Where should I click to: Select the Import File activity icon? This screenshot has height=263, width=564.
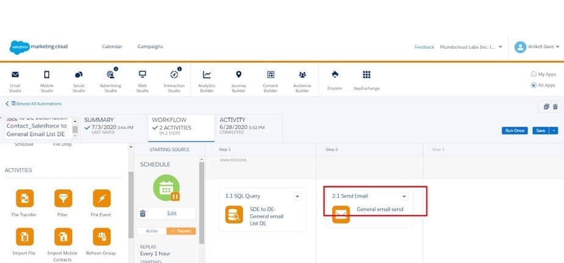point(24,237)
